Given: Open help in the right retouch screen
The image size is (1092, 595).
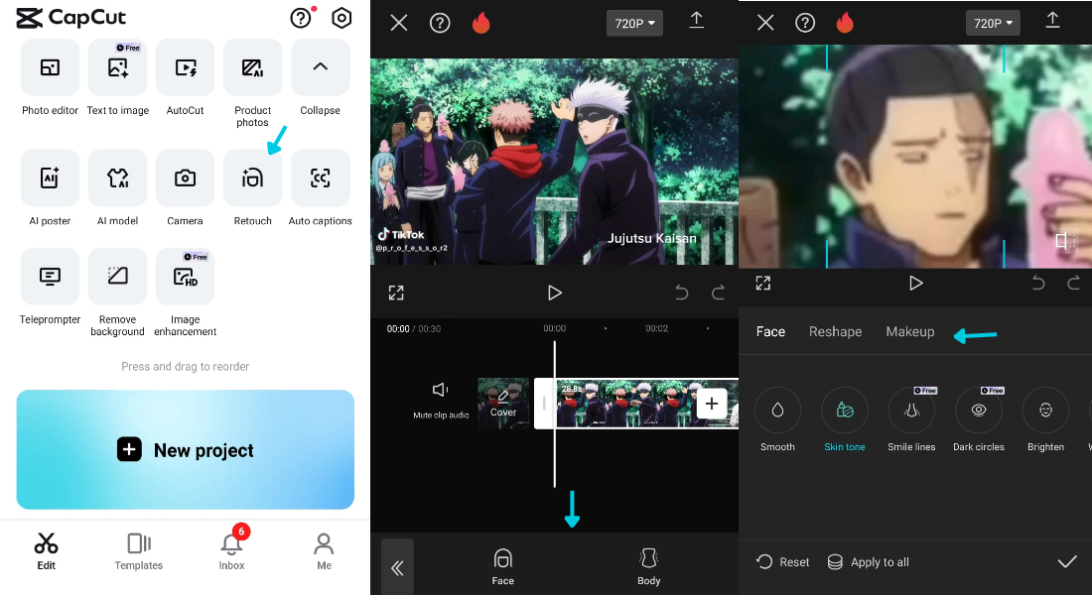Looking at the screenshot, I should [805, 23].
